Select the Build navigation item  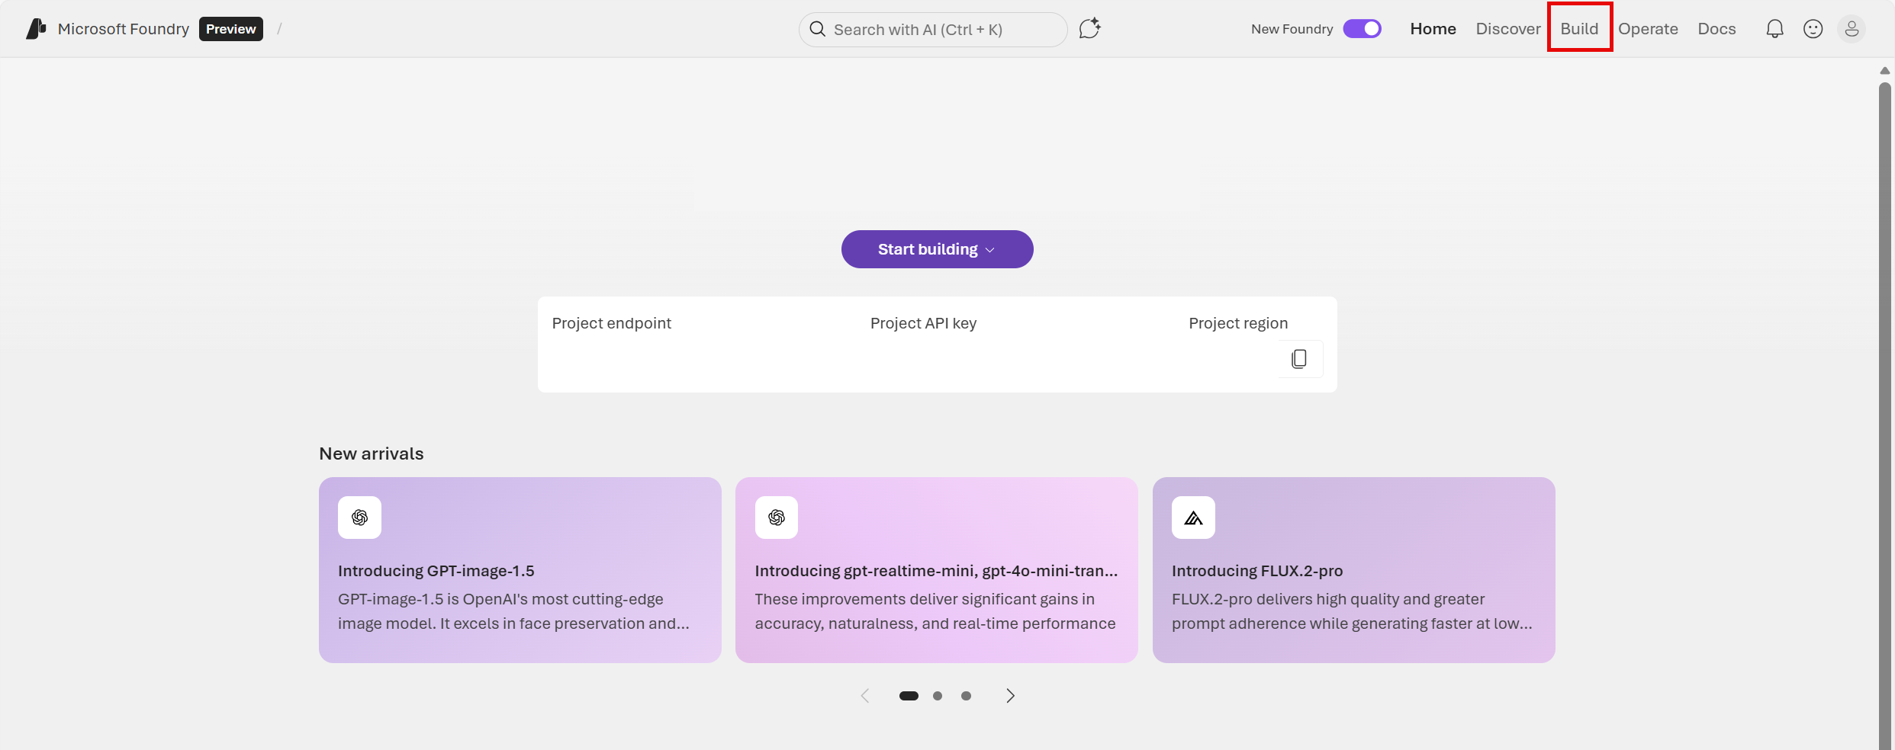1578,28
